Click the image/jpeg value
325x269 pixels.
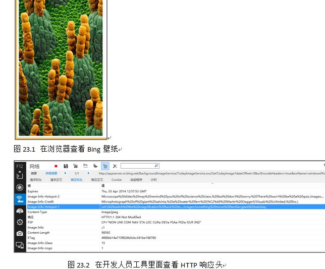[x=110, y=212]
